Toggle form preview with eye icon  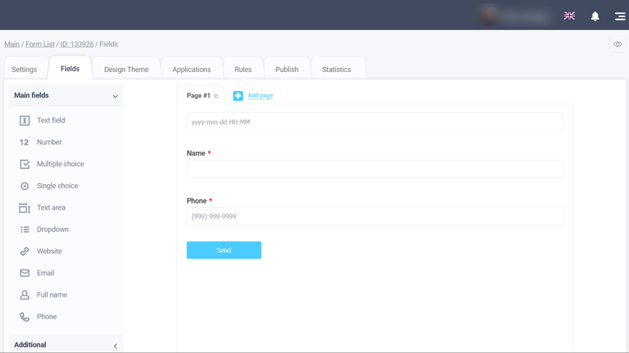pos(618,44)
